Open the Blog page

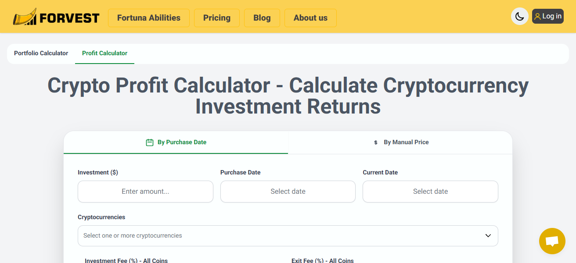point(262,18)
